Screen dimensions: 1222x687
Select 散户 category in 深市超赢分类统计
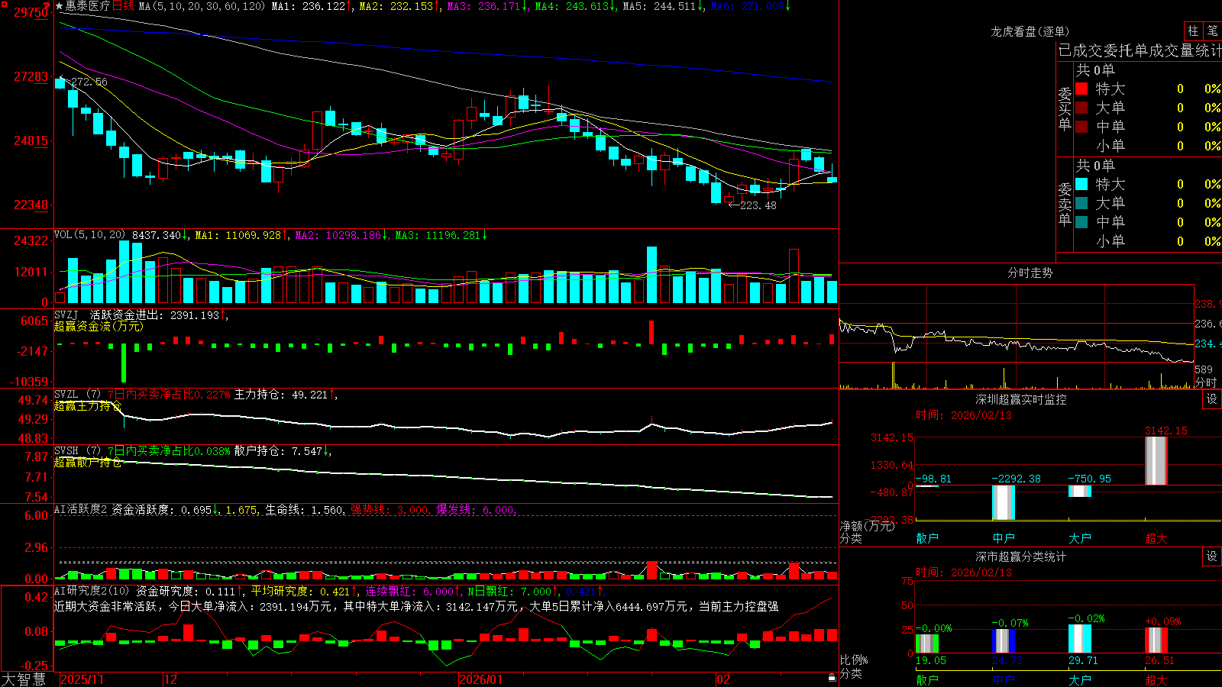927,679
